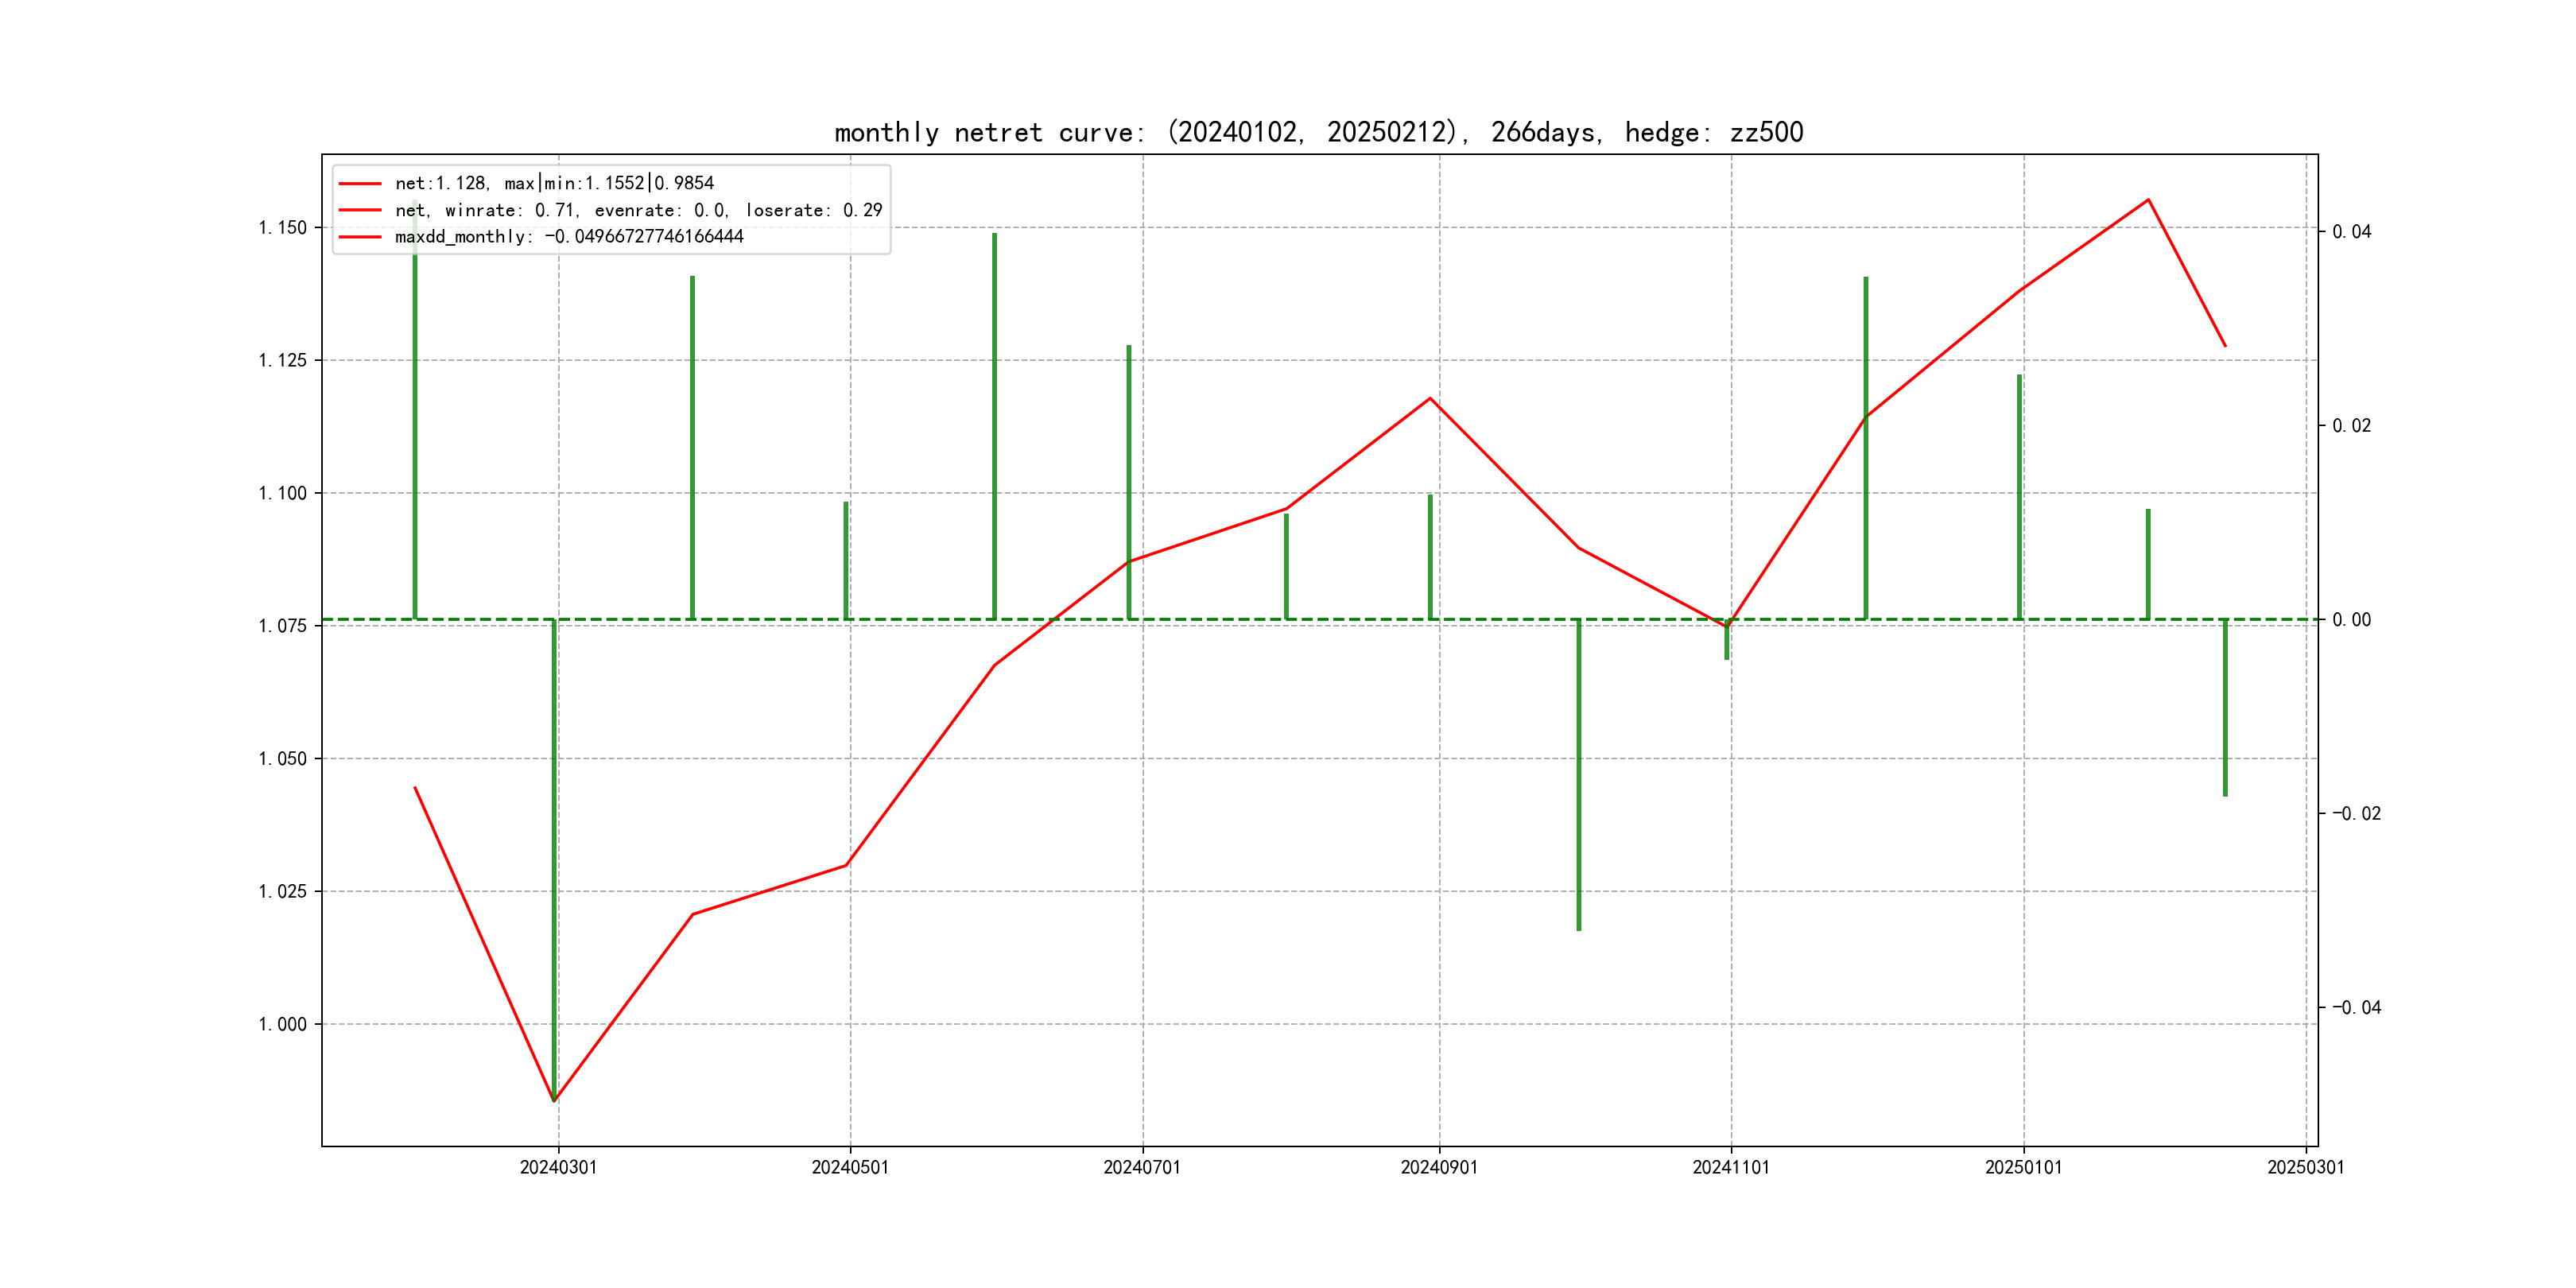Viewport: 2576px width, 1288px height.
Task: Click the 20250101 x-axis label
Action: [2023, 1168]
